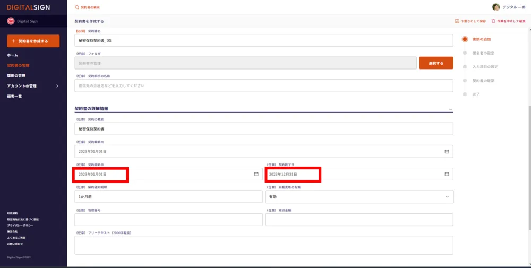This screenshot has width=531, height=268.
Task: Click the 契約書を作成する sidebar button
Action: pyautogui.click(x=33, y=41)
